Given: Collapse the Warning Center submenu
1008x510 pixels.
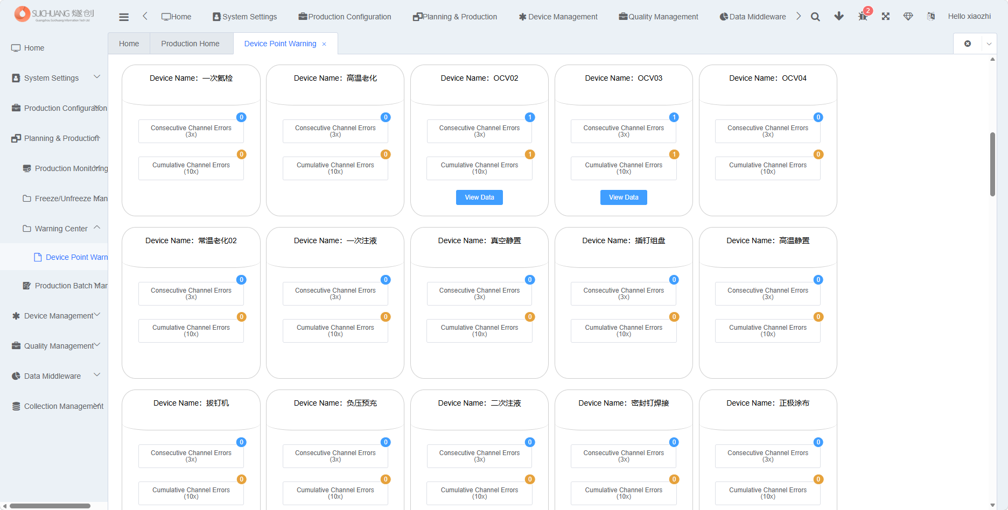Looking at the screenshot, I should pos(97,228).
